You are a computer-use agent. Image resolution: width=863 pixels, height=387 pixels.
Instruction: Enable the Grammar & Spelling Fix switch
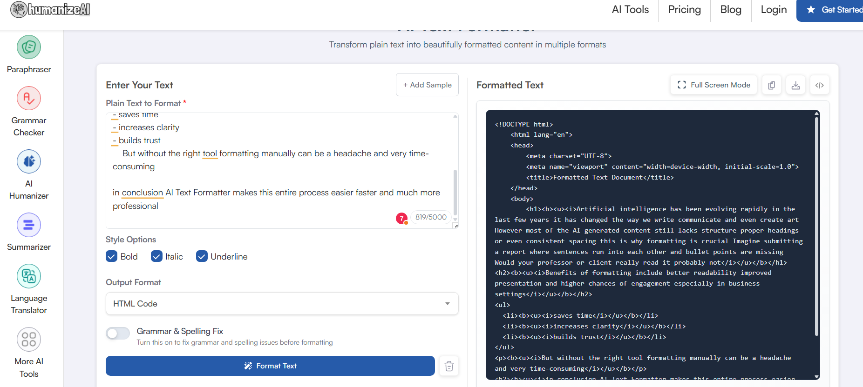click(x=118, y=334)
